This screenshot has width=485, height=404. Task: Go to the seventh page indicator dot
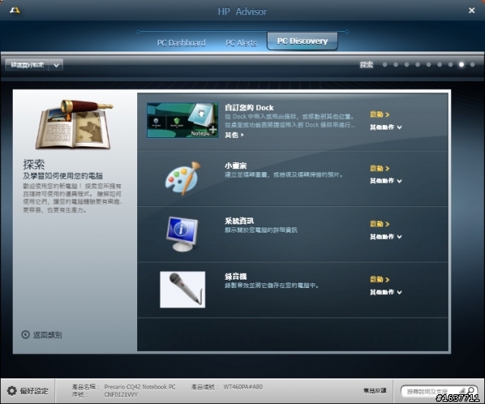point(450,64)
